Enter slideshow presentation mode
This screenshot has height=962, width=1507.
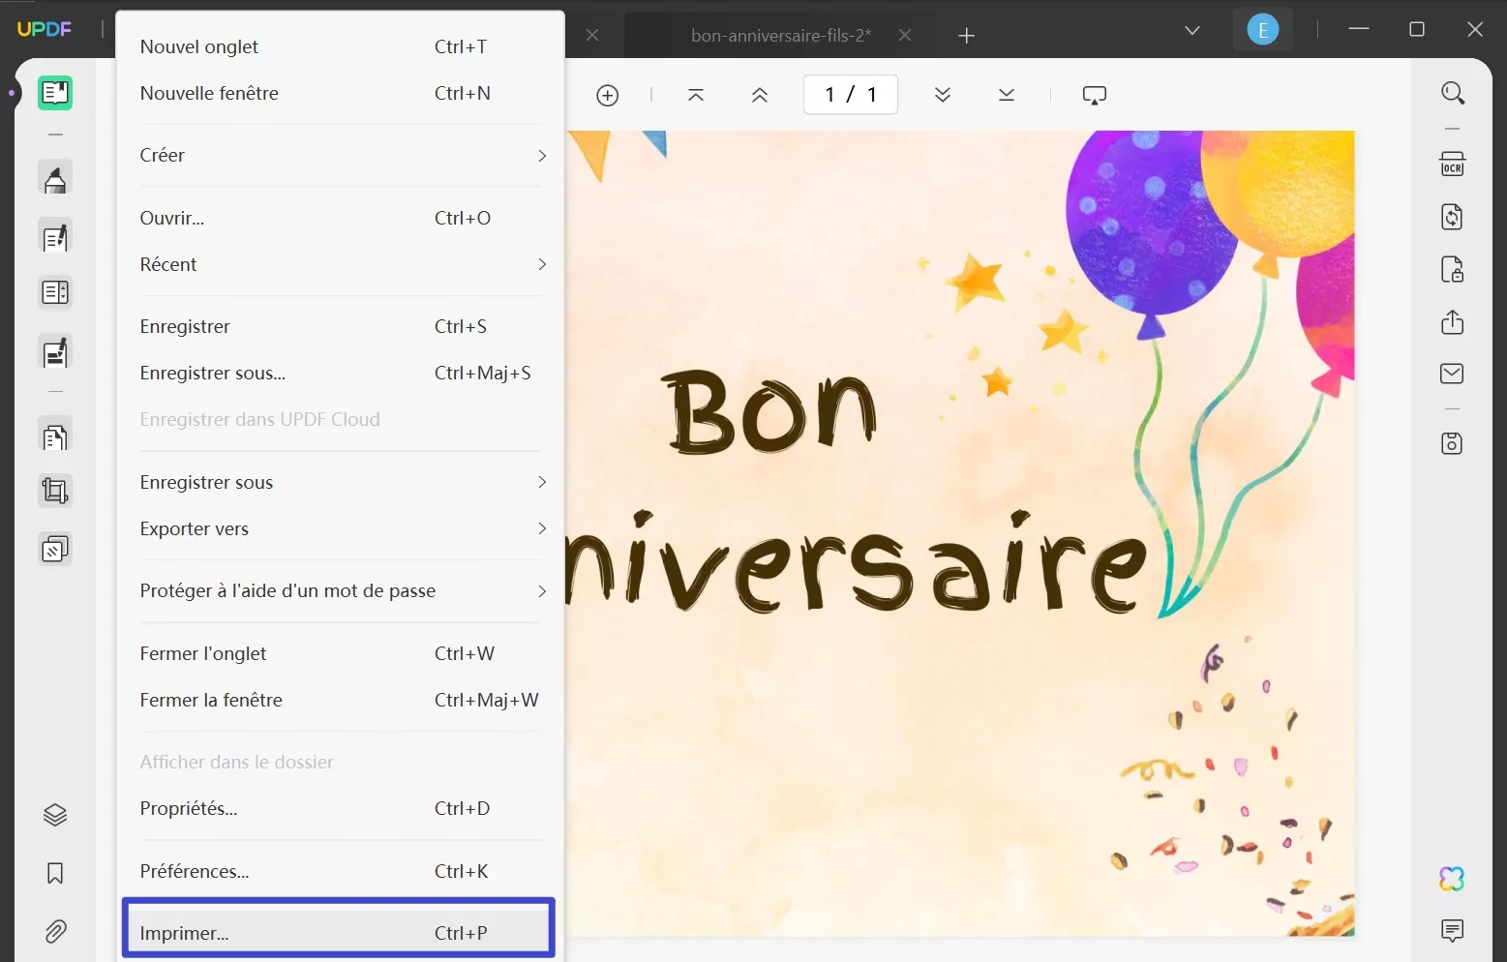(x=1095, y=94)
